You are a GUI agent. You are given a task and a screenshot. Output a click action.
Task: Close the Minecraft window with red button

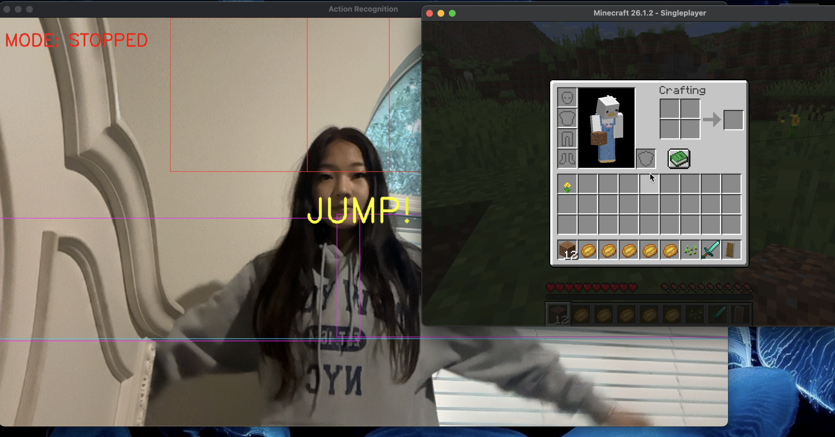click(430, 13)
